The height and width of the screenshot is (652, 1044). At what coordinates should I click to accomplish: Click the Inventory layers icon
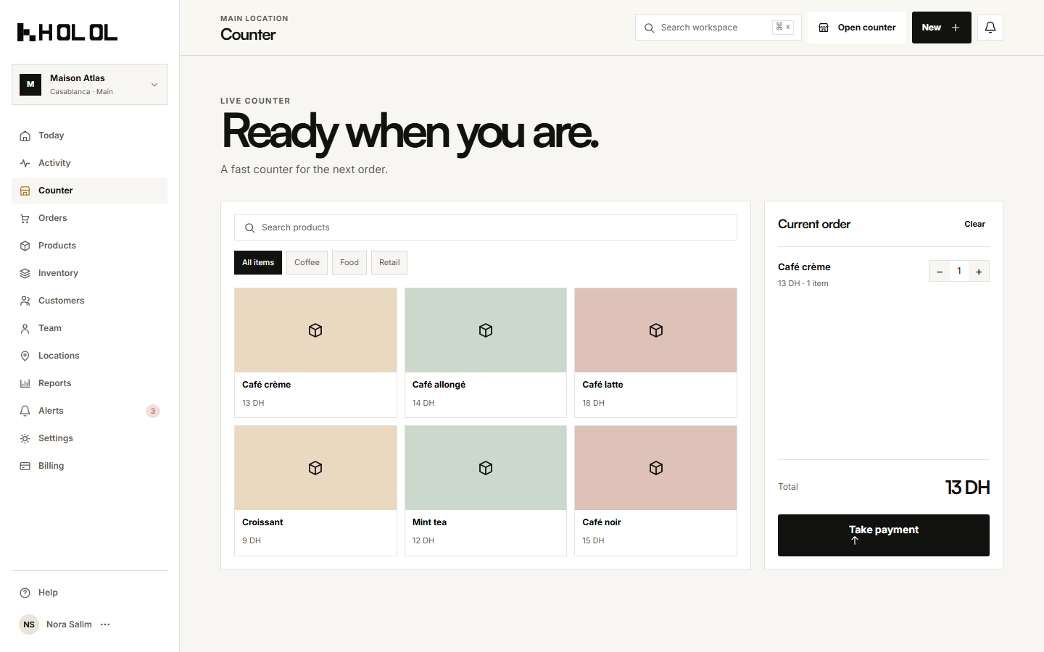coord(25,273)
